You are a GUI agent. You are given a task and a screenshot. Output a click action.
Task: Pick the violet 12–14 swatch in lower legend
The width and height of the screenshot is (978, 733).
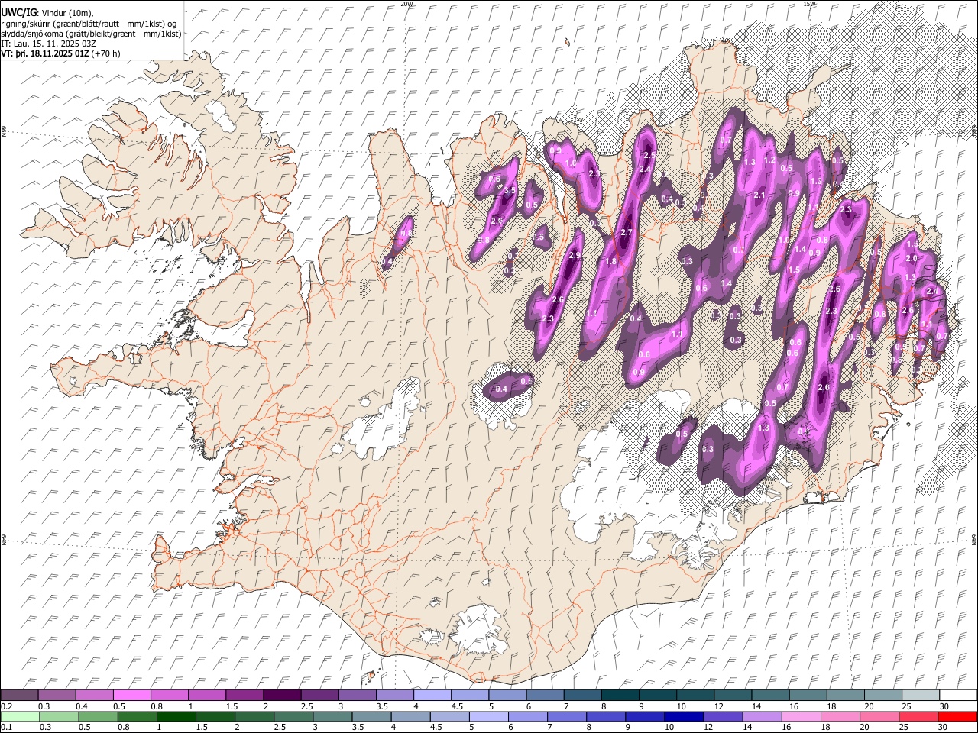[x=722, y=717]
